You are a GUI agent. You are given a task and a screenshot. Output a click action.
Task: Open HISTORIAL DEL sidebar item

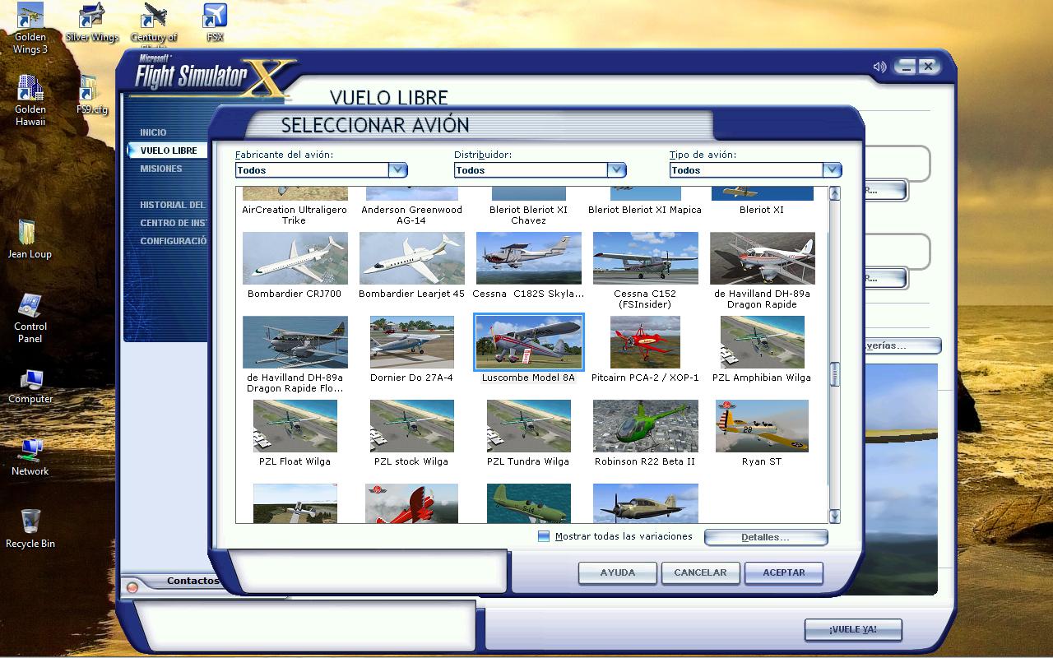pos(173,205)
